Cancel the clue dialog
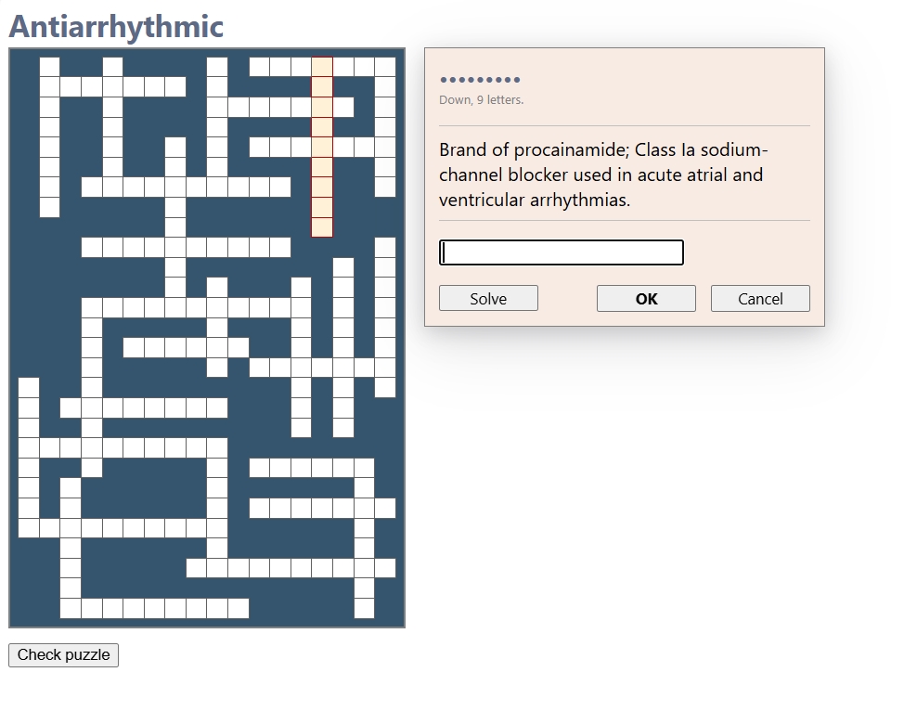 point(760,298)
